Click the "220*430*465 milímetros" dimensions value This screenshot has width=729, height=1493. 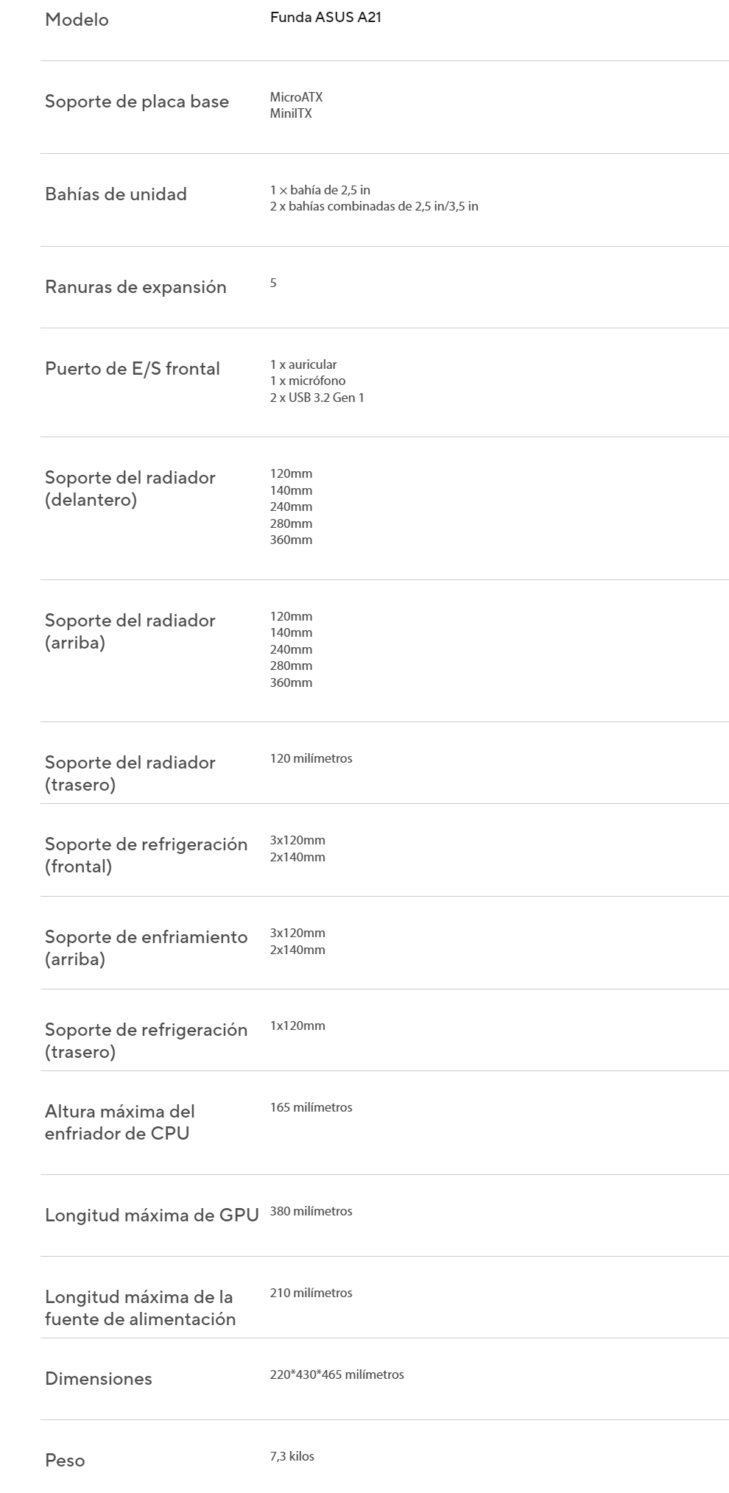(337, 1374)
